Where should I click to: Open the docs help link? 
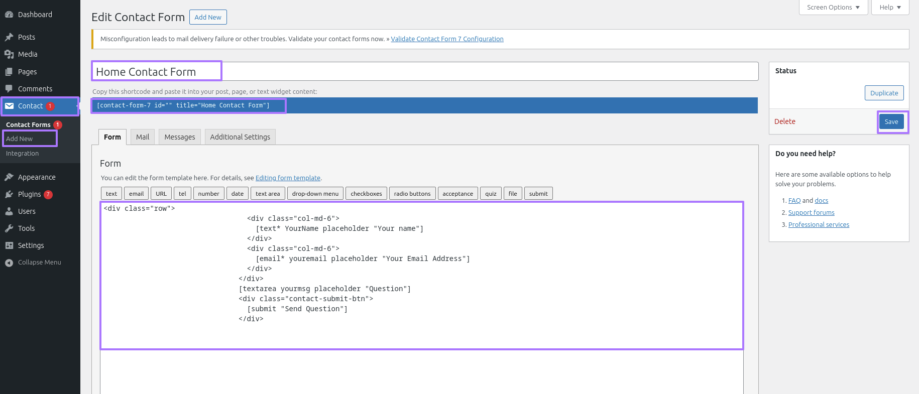(x=822, y=200)
